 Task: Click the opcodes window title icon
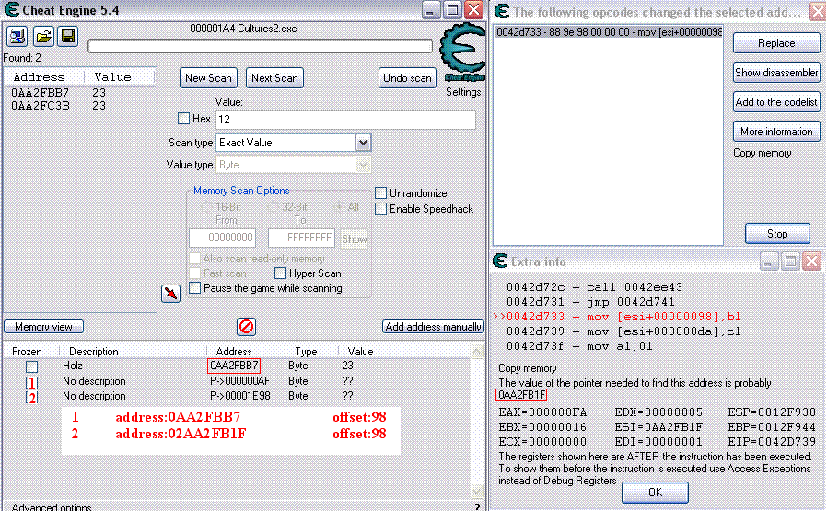(x=502, y=11)
